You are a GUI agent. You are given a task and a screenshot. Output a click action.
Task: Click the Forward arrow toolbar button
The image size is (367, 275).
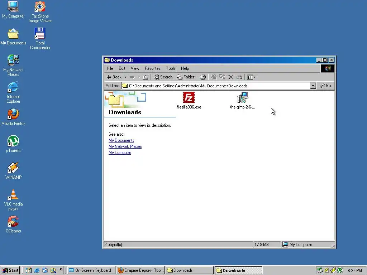(132, 77)
